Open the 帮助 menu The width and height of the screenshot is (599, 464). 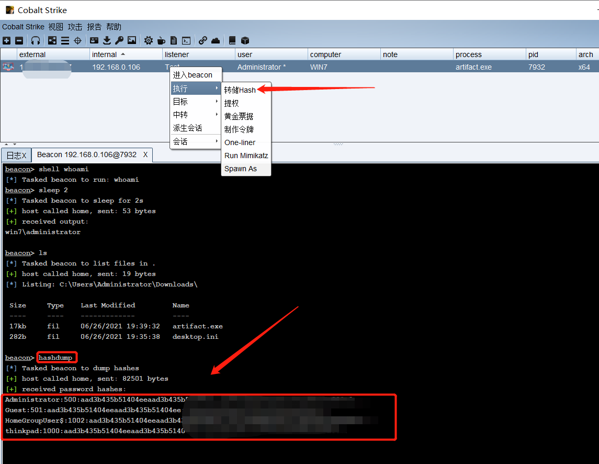pyautogui.click(x=114, y=27)
